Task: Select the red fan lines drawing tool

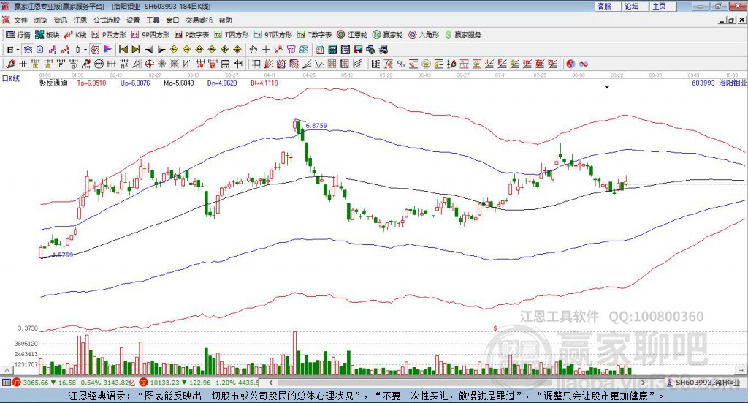Action: click(x=268, y=64)
